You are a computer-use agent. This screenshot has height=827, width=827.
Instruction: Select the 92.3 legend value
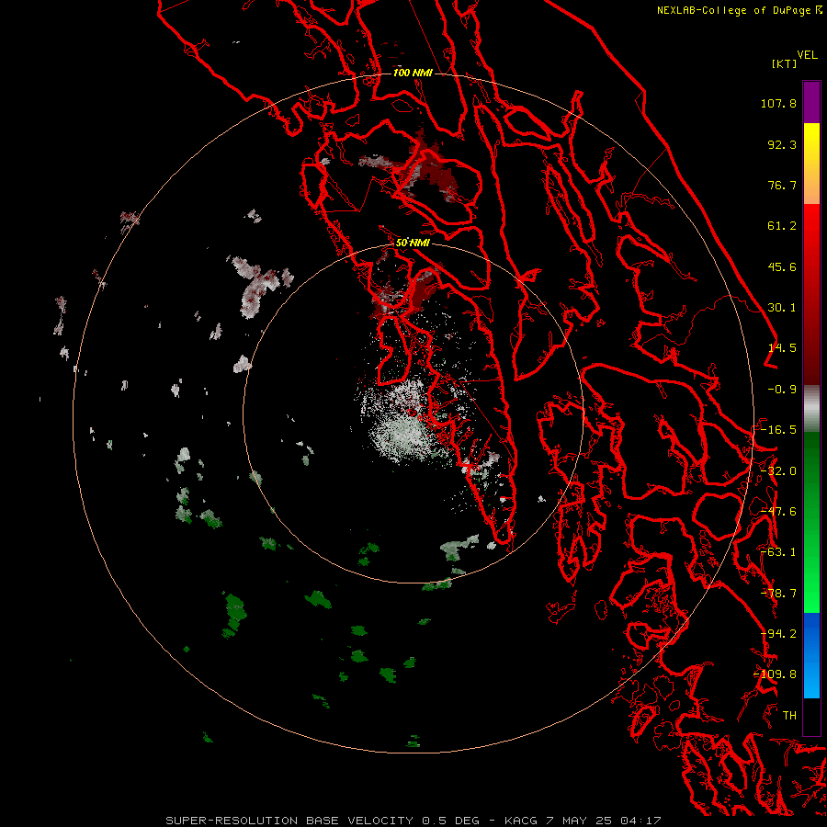(782, 144)
